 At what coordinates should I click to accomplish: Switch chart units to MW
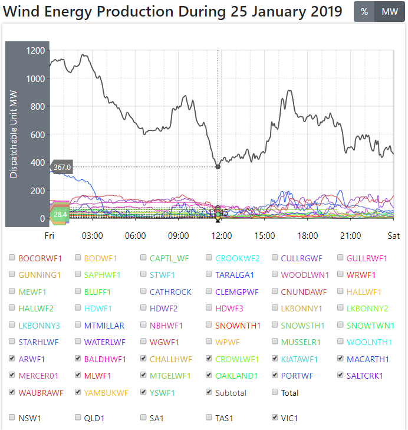point(390,12)
